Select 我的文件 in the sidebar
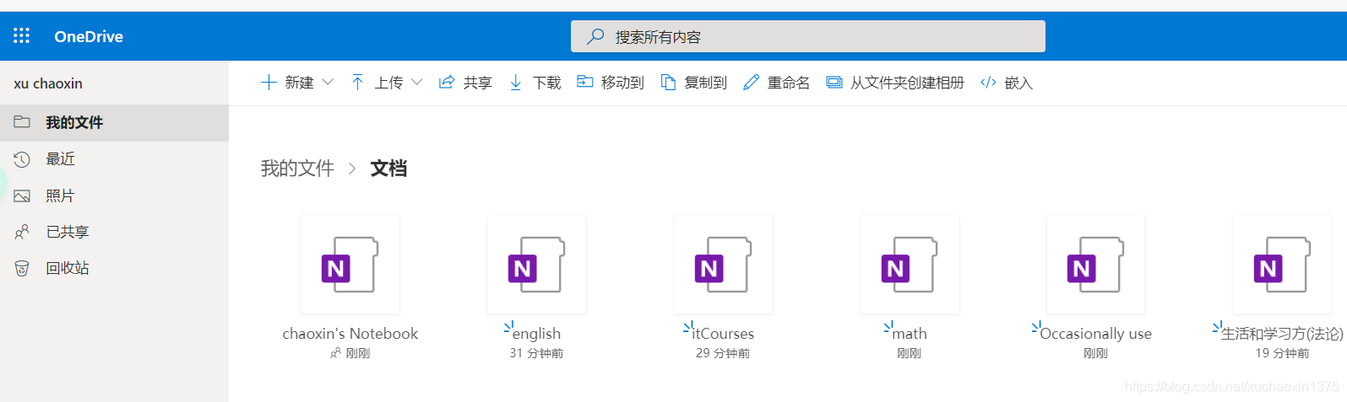This screenshot has height=402, width=1347. 114,122
